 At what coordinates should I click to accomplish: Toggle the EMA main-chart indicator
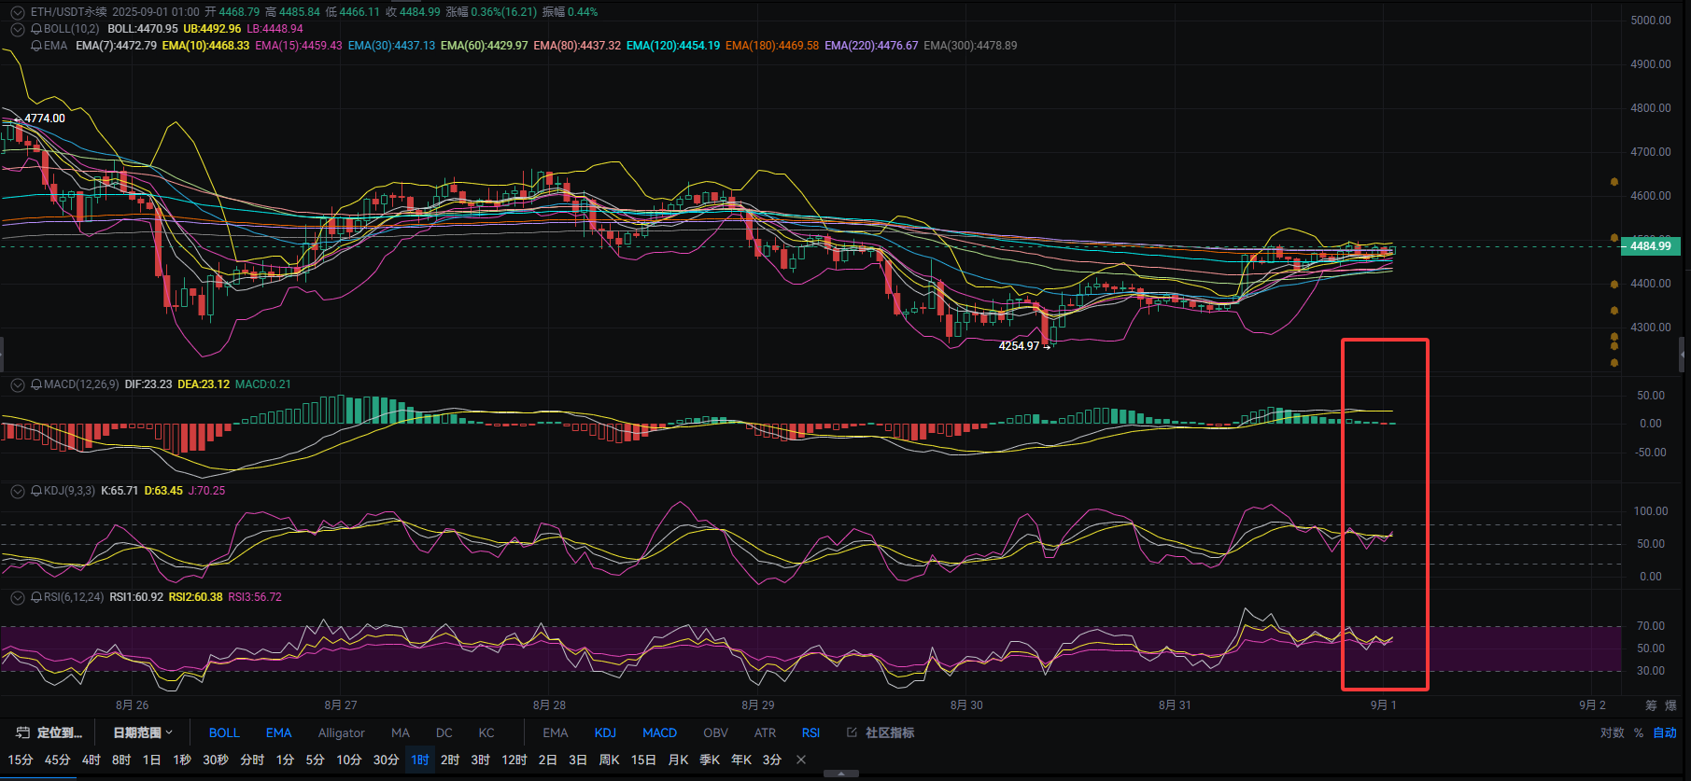click(278, 732)
